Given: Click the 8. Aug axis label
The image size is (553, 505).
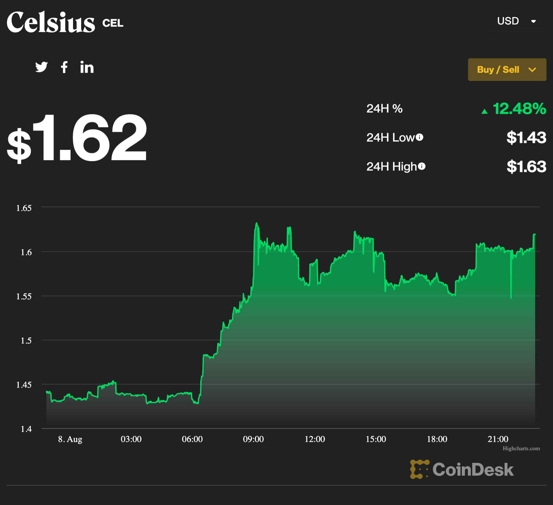Looking at the screenshot, I should (70, 439).
